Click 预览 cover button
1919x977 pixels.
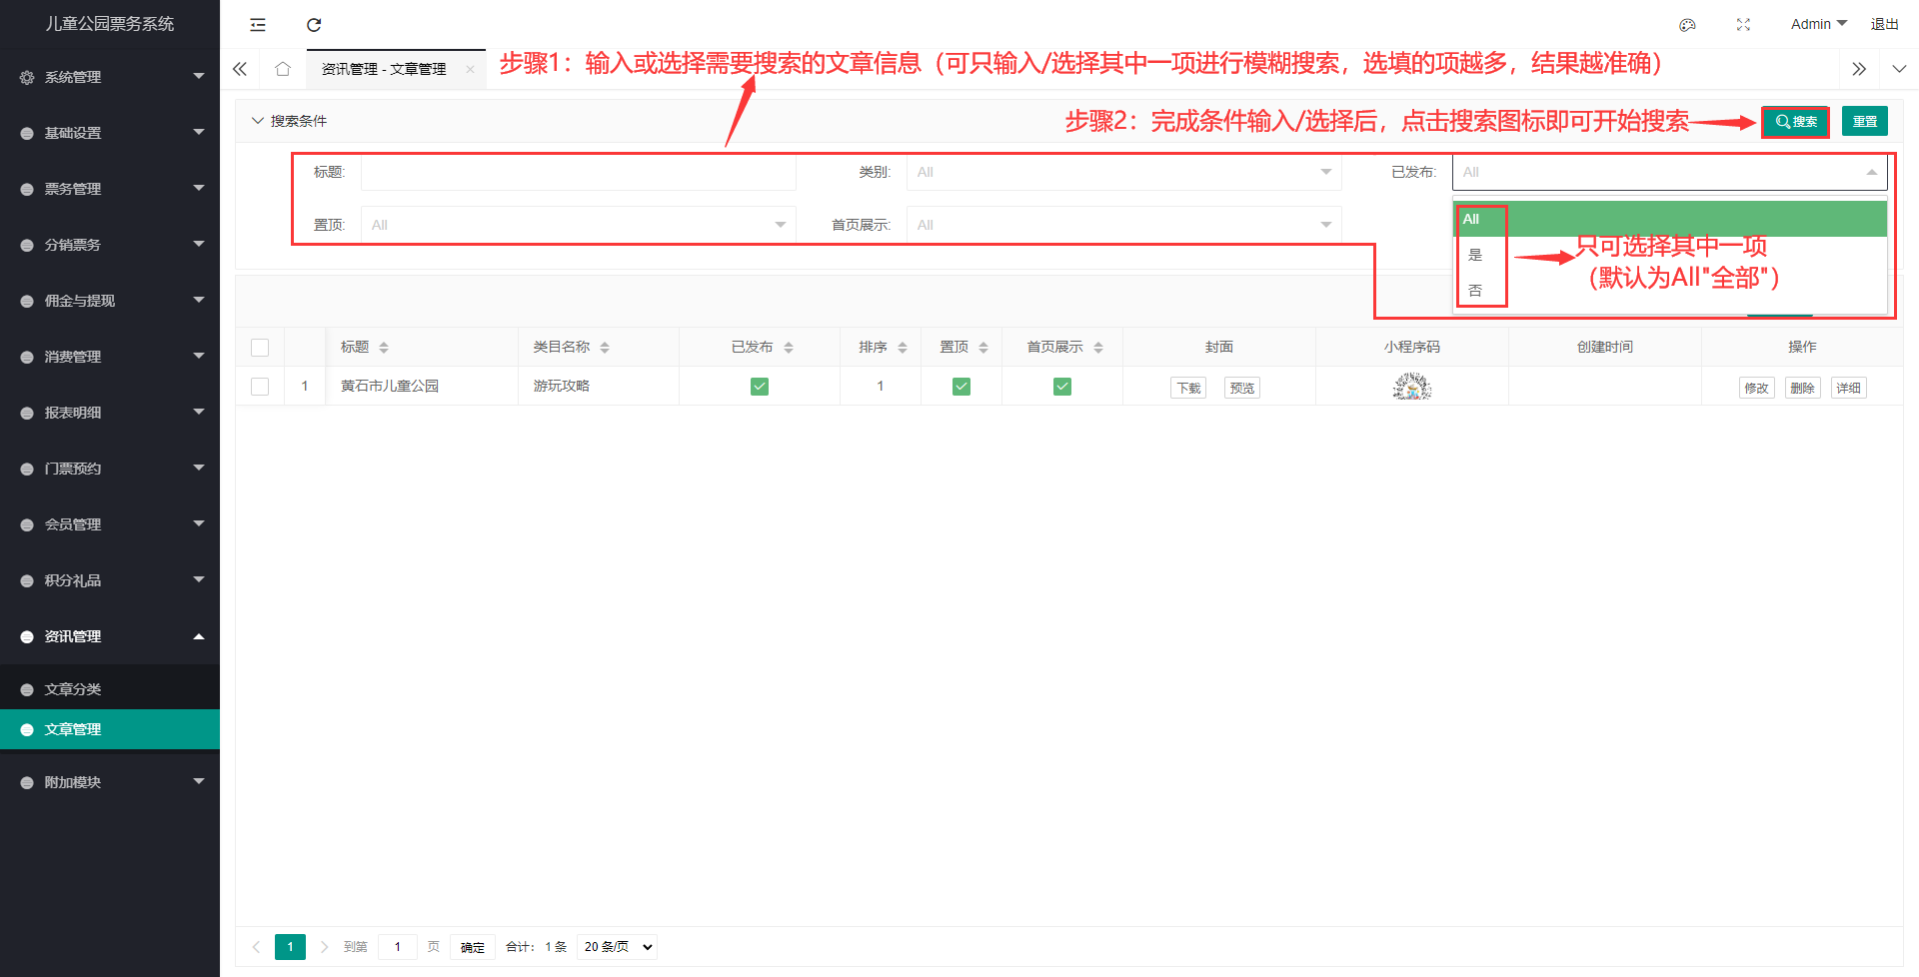(x=1242, y=388)
